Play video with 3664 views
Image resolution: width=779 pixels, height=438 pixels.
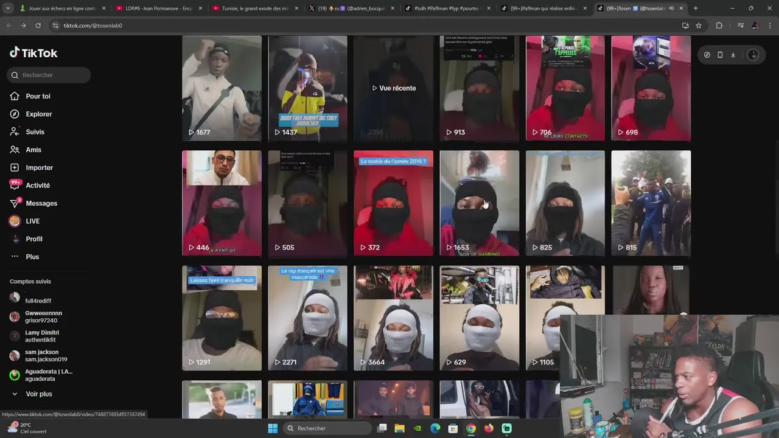393,318
